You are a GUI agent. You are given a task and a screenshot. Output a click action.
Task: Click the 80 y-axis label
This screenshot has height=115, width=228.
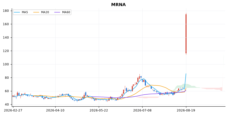tap(7, 78)
